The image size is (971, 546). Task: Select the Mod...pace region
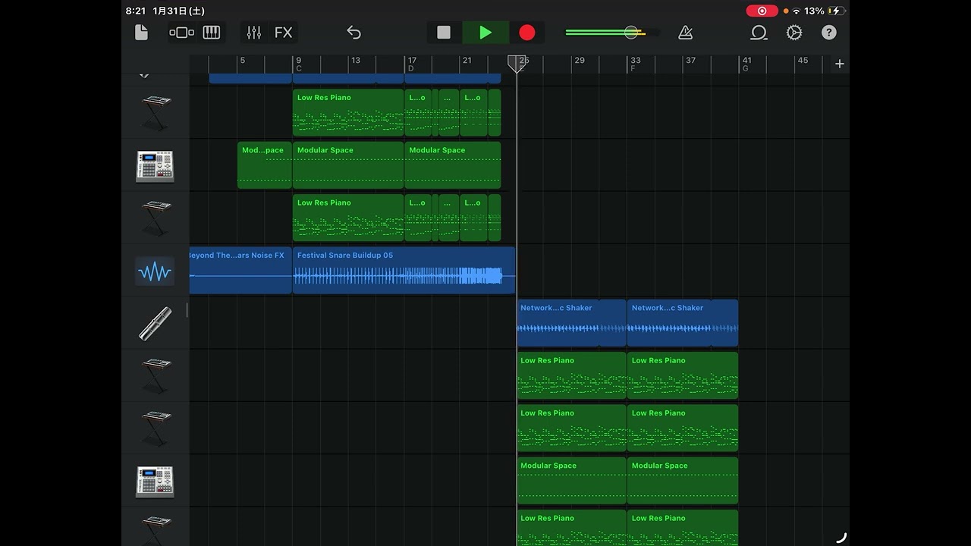(x=265, y=165)
